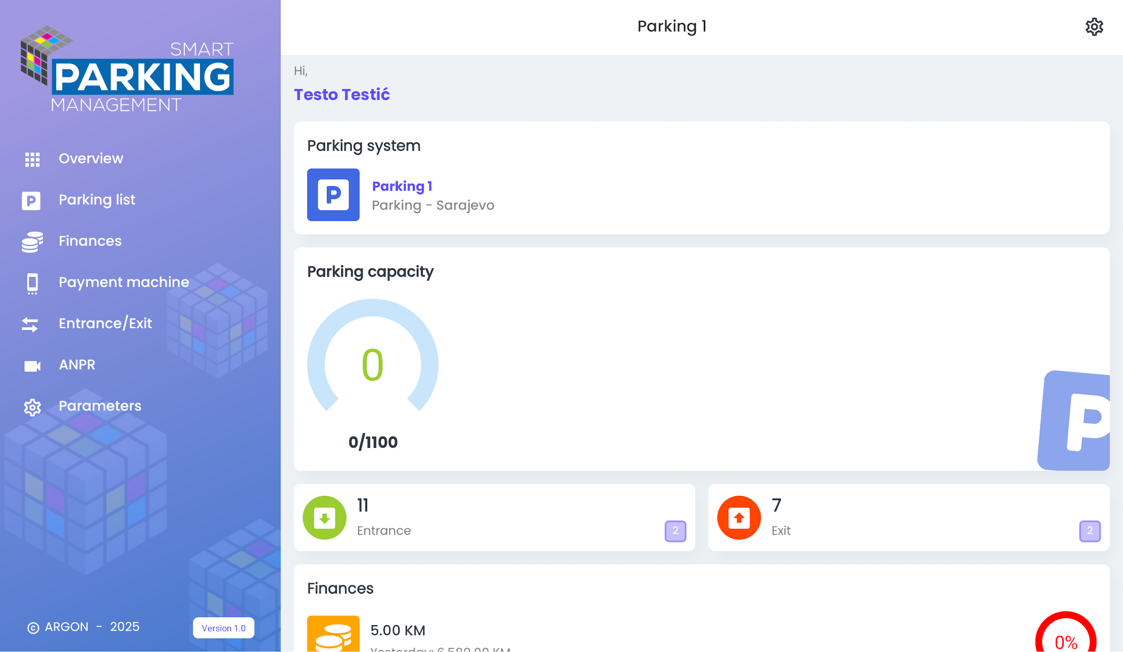Click the Parking system heading
This screenshot has width=1123, height=652.
363,146
